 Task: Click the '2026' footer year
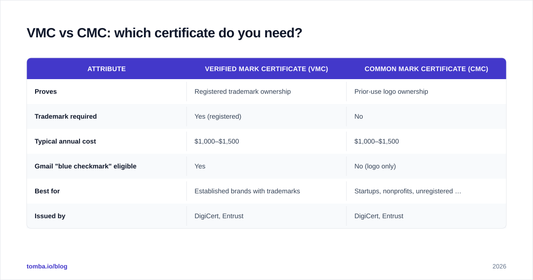[x=499, y=266]
